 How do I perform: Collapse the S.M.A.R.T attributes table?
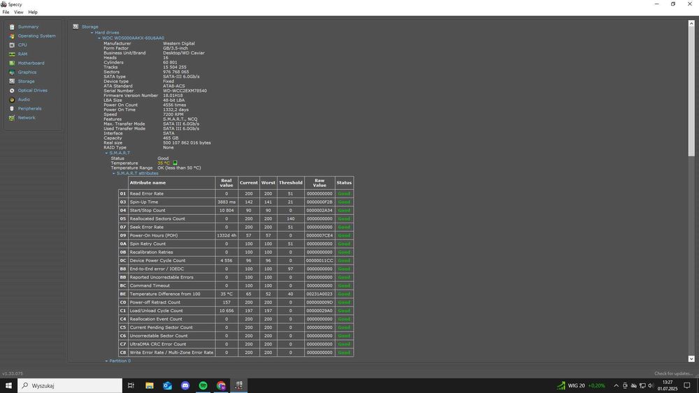point(113,173)
